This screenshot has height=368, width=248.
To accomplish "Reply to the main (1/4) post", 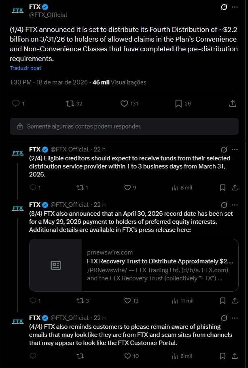I will (x=16, y=103).
